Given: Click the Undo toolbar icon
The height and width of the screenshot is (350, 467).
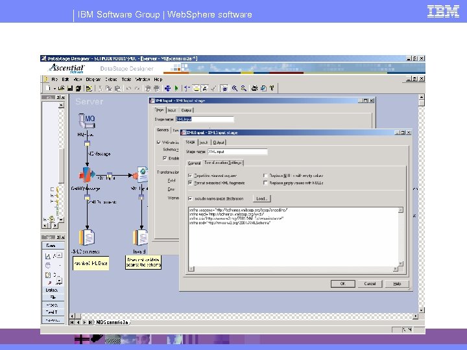Looking at the screenshot, I should click(x=128, y=88).
